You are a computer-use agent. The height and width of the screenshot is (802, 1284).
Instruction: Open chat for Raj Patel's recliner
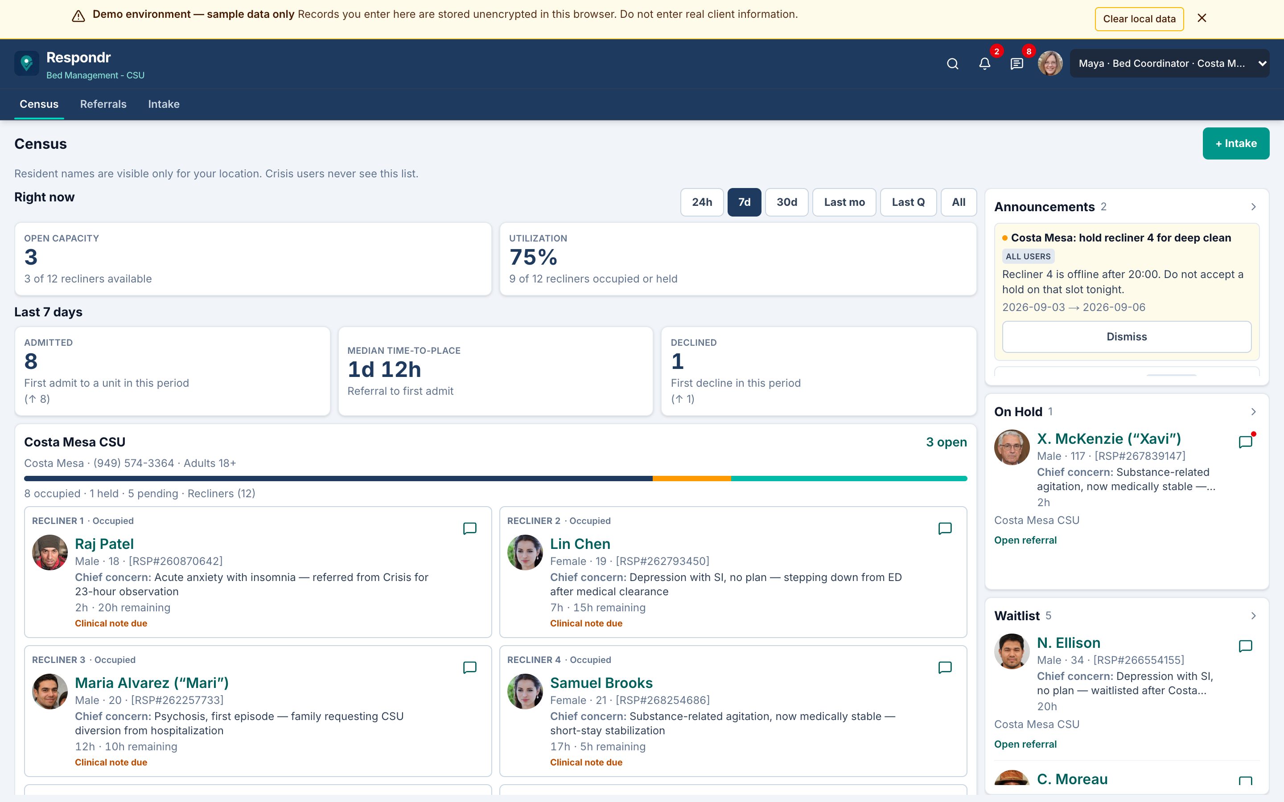tap(469, 528)
